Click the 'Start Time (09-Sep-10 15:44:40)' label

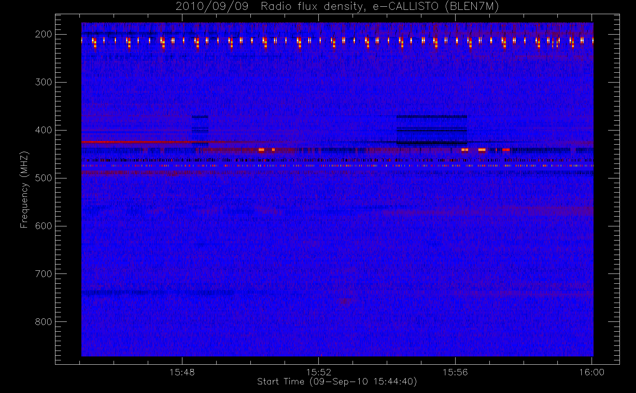[337, 382]
